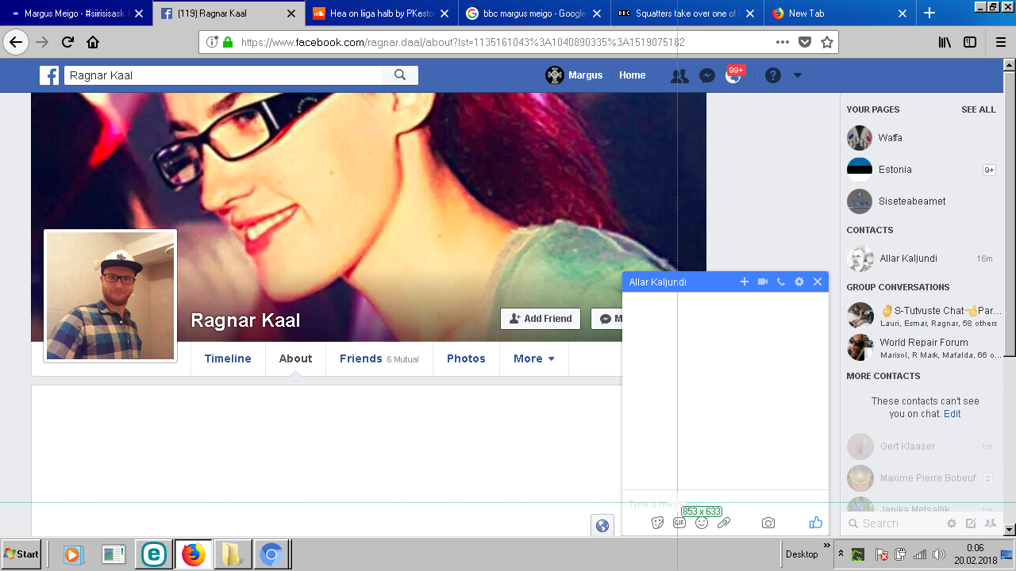This screenshot has width=1016, height=571.
Task: Open the GIF picker in chat
Action: pyautogui.click(x=679, y=523)
